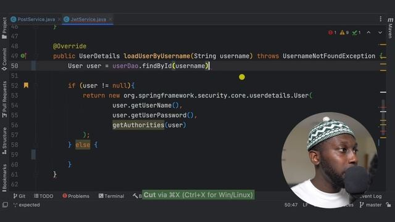The image size is (395, 222).
Task: Click the @Override annotation
Action: 70,46
